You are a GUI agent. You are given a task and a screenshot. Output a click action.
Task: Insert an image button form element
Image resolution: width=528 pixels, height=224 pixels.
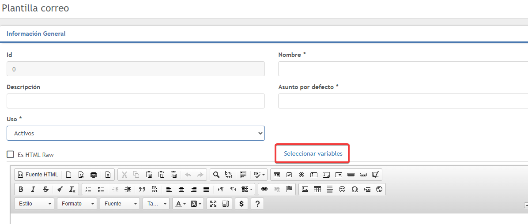click(364, 175)
